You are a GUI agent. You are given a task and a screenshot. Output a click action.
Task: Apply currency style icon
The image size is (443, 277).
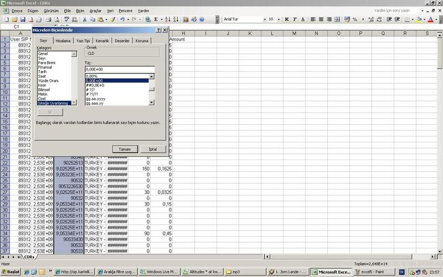pos(347,19)
